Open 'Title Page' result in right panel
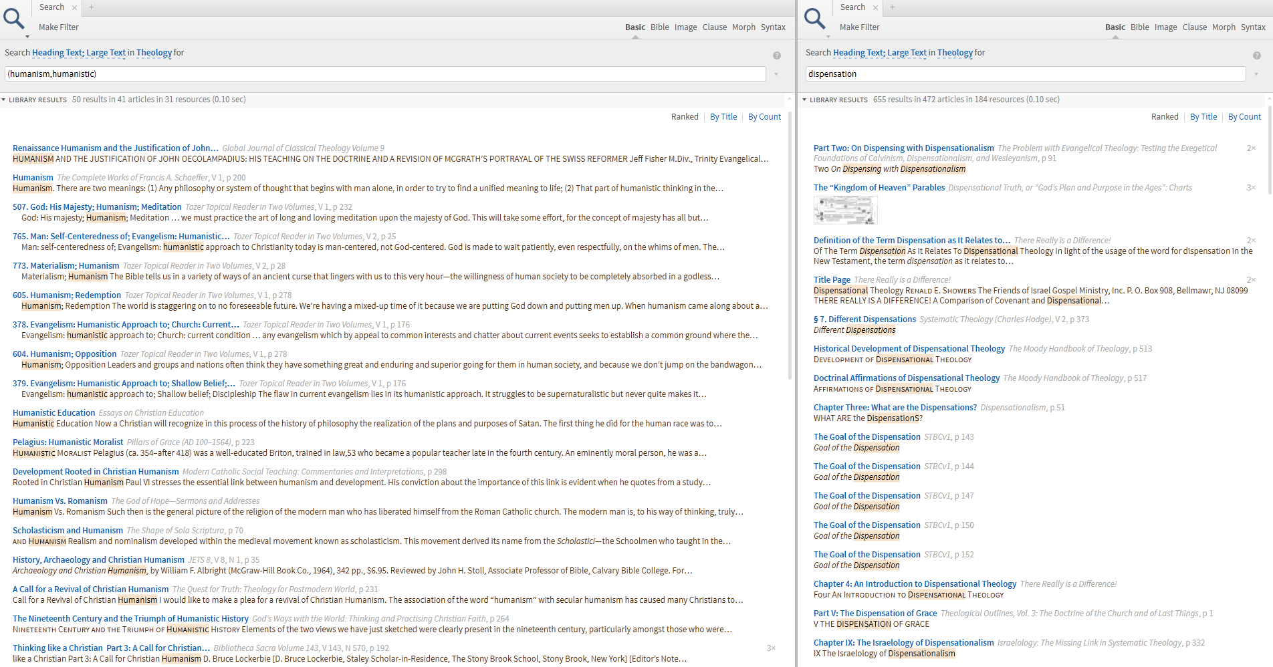The image size is (1273, 667). tap(832, 280)
